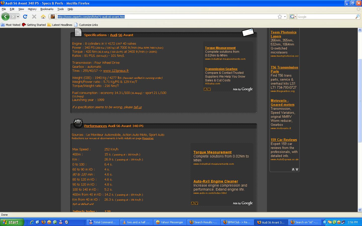This screenshot has height=226, width=362.
Task: Open the back/forward history dropdown arrow
Action: click(18, 17)
